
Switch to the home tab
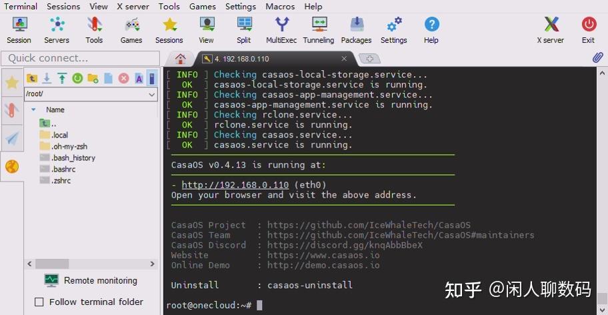click(x=180, y=59)
